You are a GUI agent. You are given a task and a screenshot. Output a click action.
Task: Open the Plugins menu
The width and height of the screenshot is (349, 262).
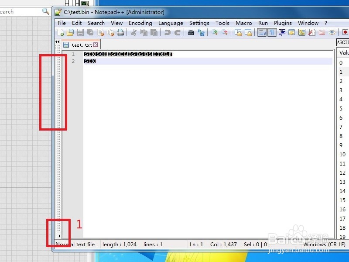(x=283, y=23)
